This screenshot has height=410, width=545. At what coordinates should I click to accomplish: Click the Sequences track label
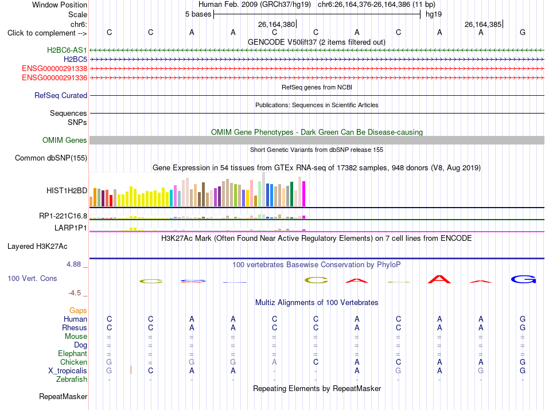coord(68,114)
